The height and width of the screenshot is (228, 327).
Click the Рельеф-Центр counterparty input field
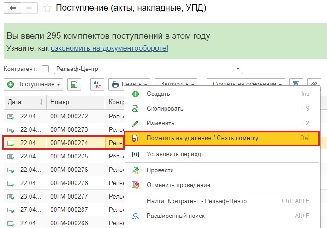pyautogui.click(x=143, y=69)
